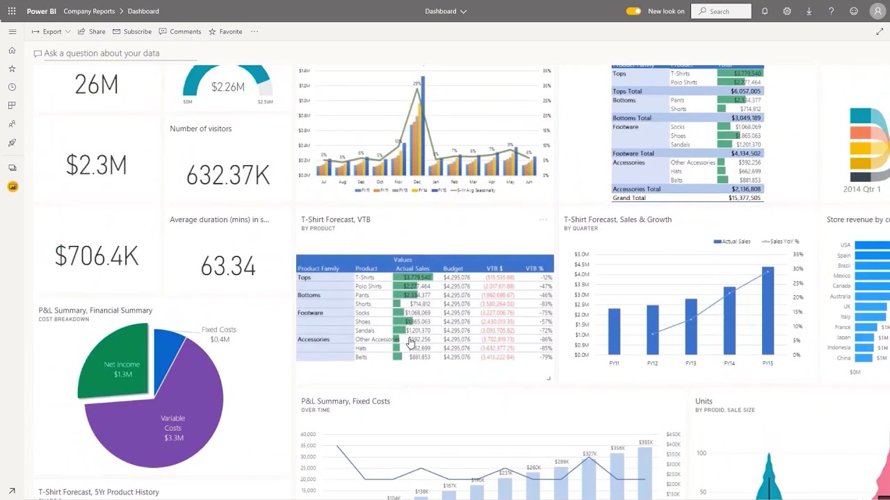Click the Accessories Total row in the matrix
890x500 pixels.
[688, 189]
